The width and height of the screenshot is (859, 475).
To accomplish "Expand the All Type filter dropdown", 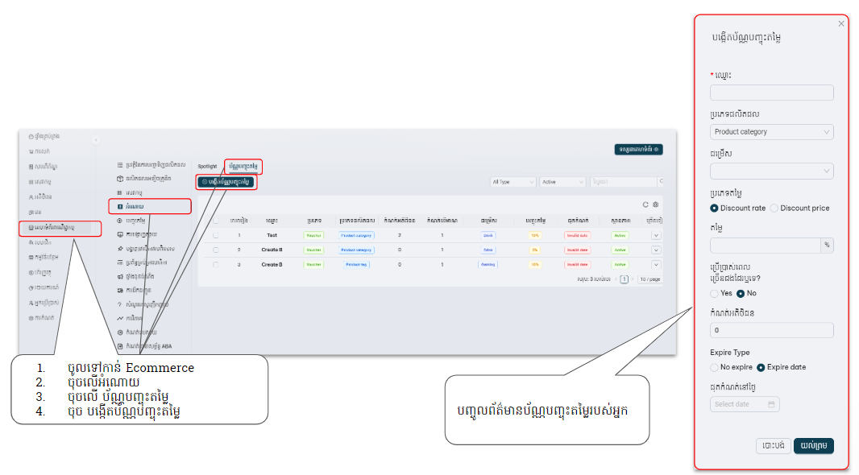I will [x=512, y=182].
